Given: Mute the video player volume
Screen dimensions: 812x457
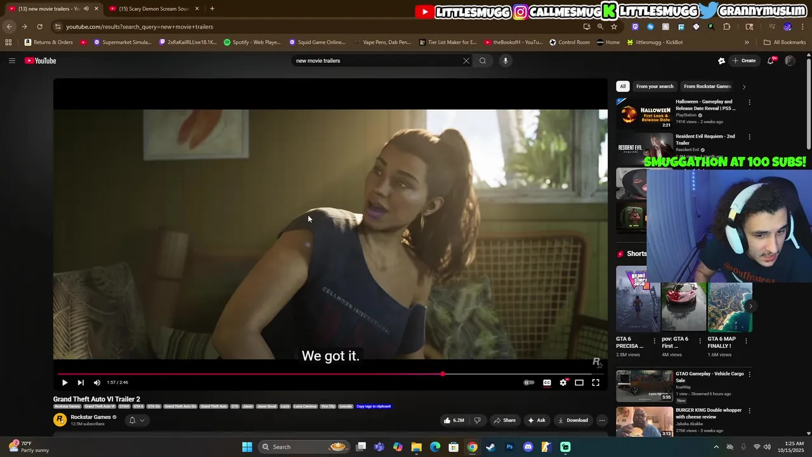Looking at the screenshot, I should tap(97, 383).
